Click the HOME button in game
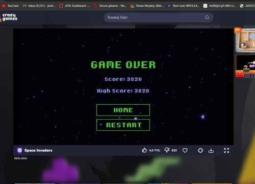Image resolution: width=255 pixels, height=184 pixels. coord(123,110)
